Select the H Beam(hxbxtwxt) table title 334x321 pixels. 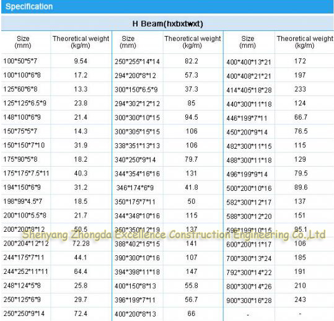click(x=167, y=24)
